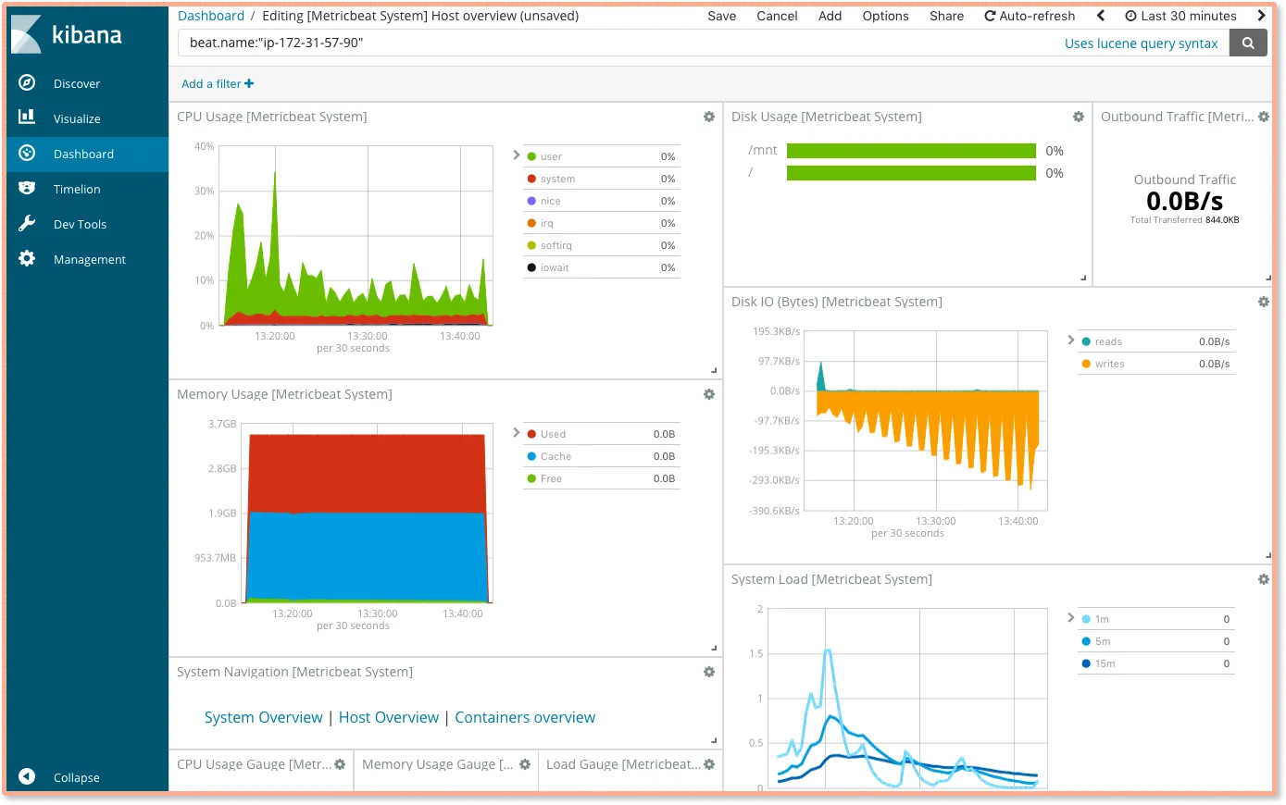Open the Timelion mask icon
The height and width of the screenshot is (805, 1286).
[27, 189]
